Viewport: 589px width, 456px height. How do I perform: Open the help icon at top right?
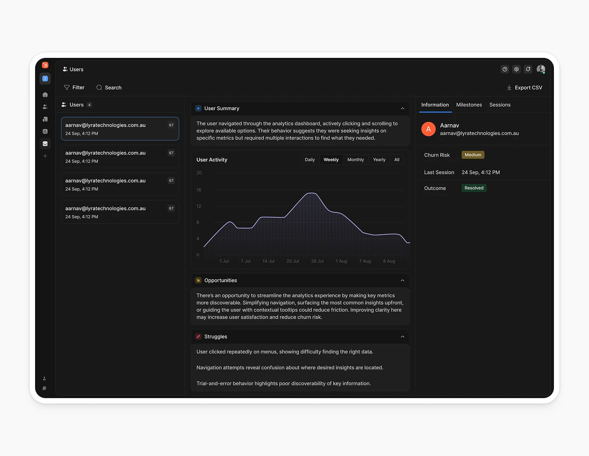point(504,69)
